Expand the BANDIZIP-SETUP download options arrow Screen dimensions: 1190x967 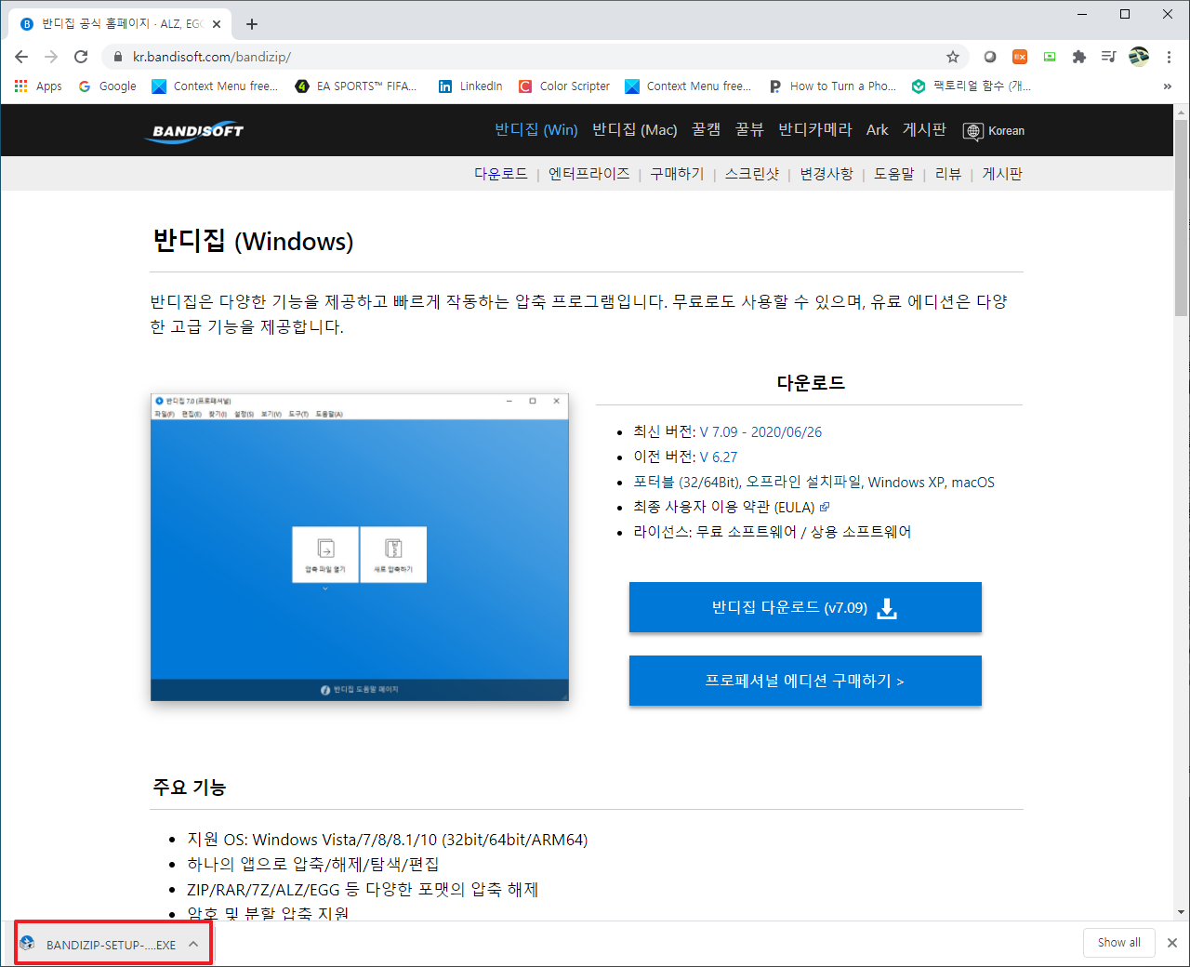click(193, 944)
